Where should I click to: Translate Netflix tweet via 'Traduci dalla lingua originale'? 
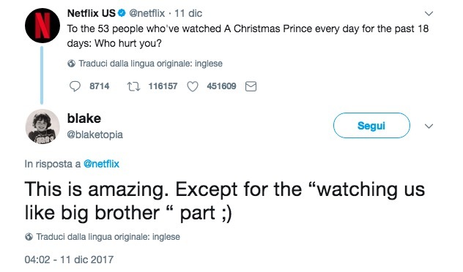pyautogui.click(x=150, y=64)
